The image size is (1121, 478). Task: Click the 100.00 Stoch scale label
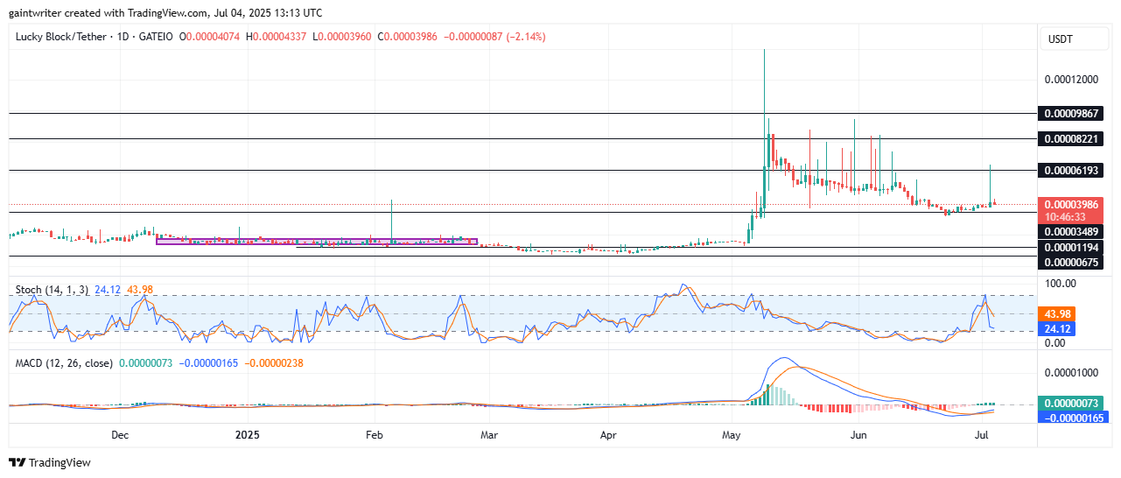point(1060,284)
